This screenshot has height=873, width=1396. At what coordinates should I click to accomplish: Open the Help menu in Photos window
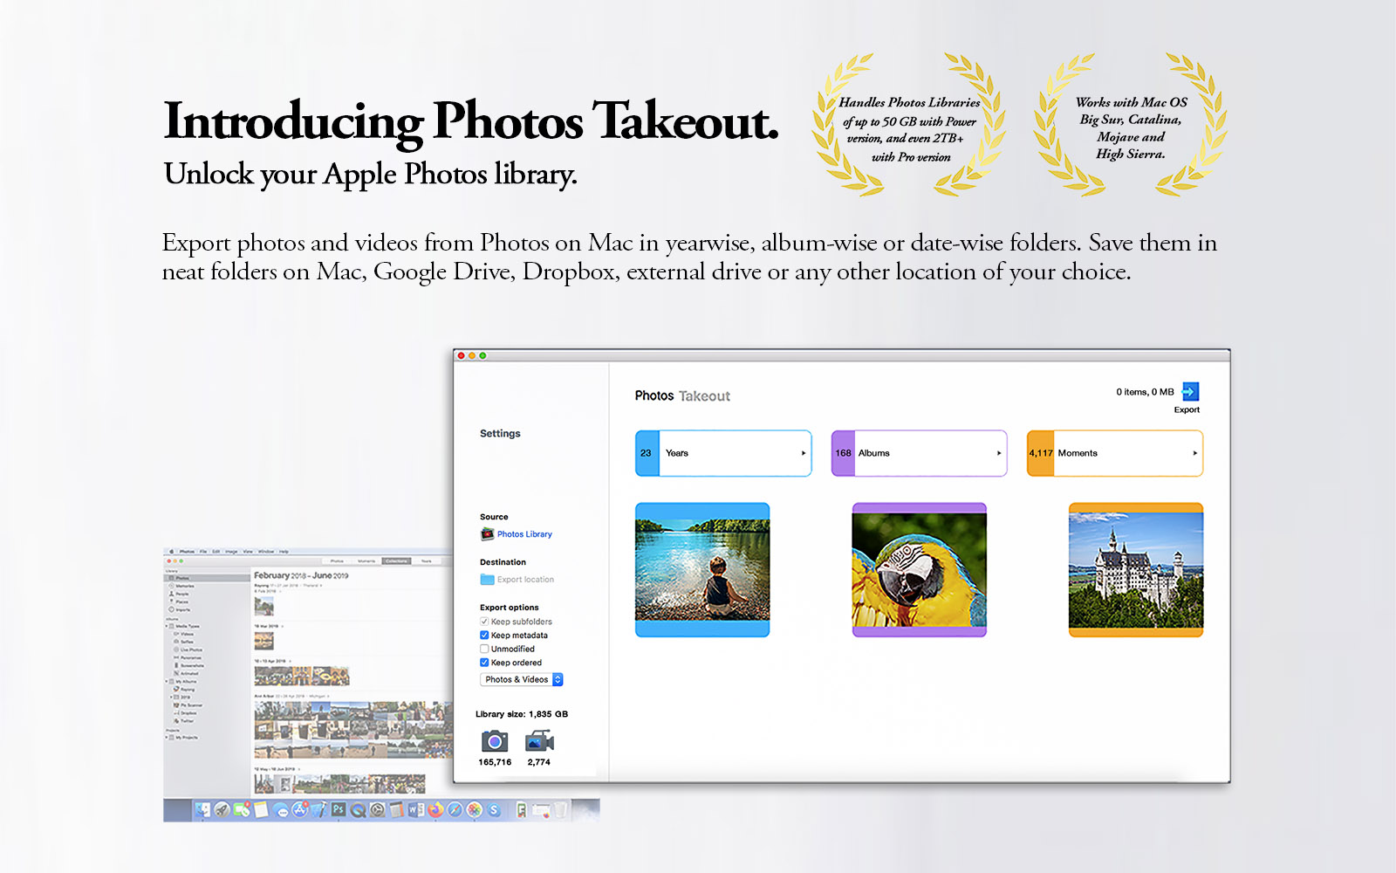point(284,551)
